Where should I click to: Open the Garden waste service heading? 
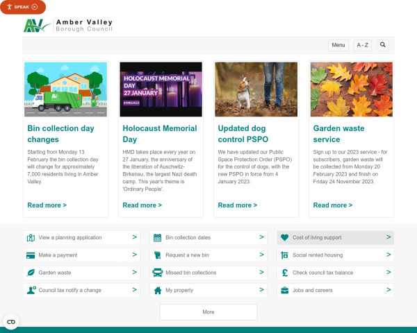tap(339, 134)
